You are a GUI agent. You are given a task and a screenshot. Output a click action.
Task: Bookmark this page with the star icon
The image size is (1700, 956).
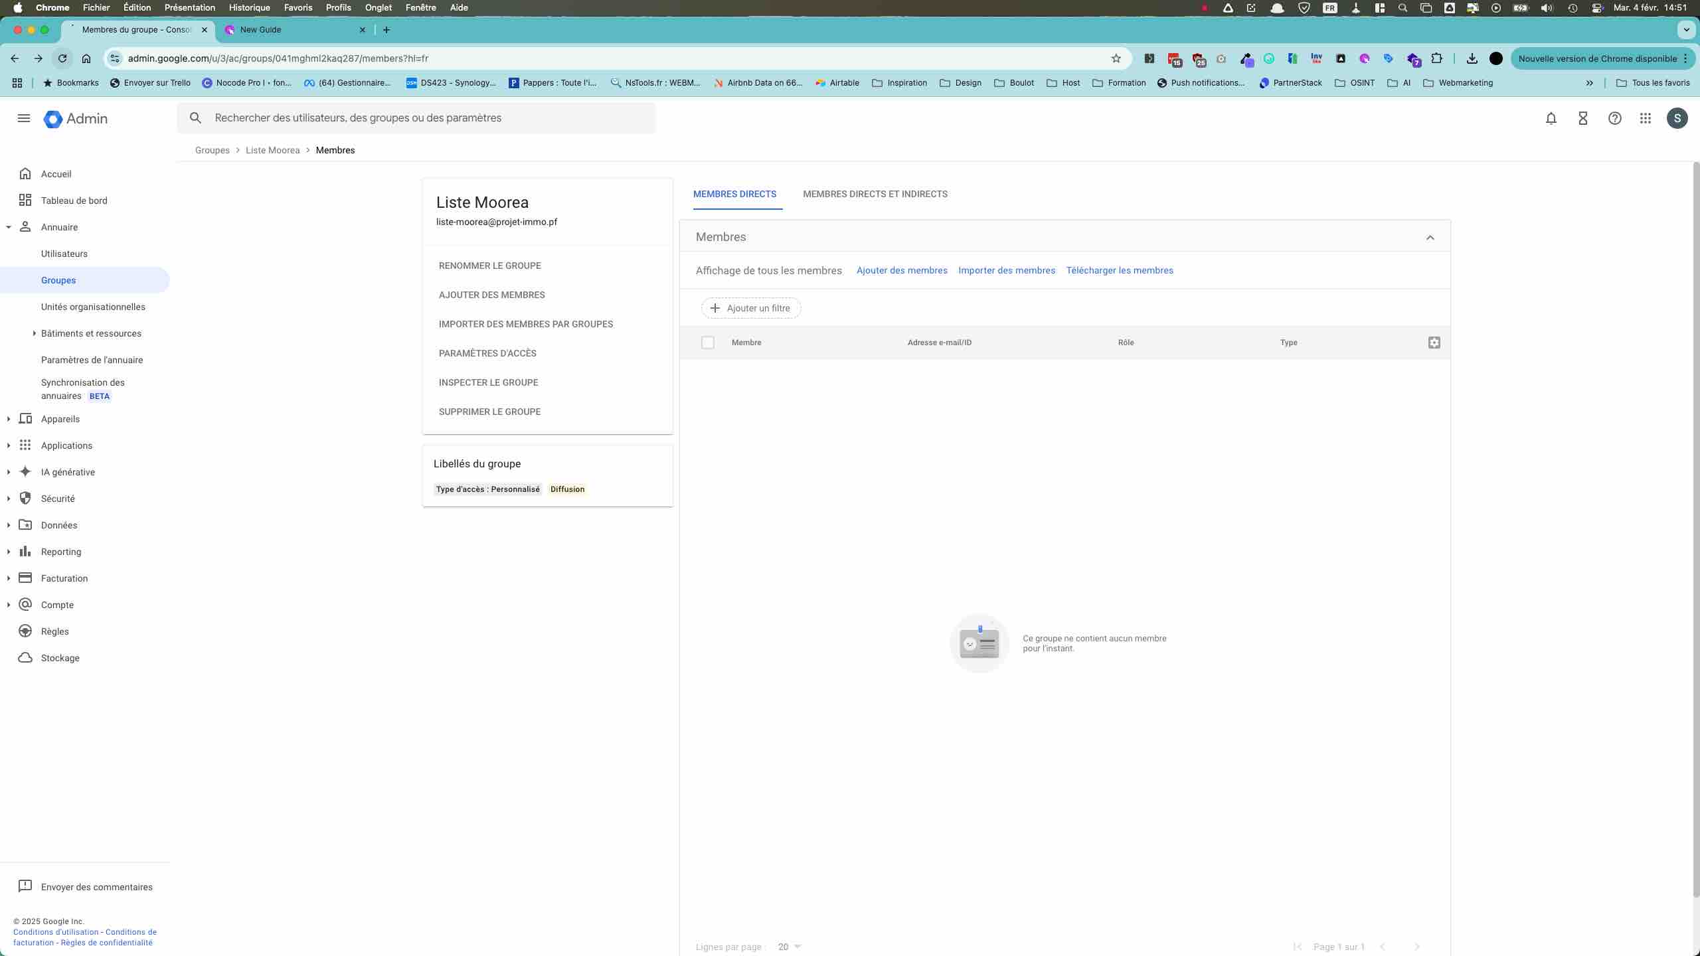(1116, 58)
